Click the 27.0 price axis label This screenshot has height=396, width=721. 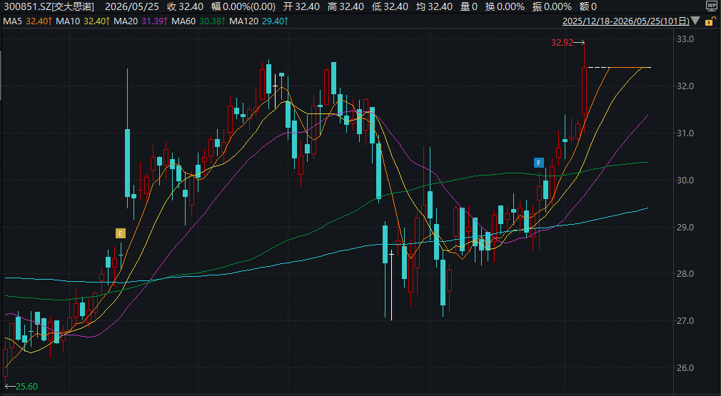point(685,320)
